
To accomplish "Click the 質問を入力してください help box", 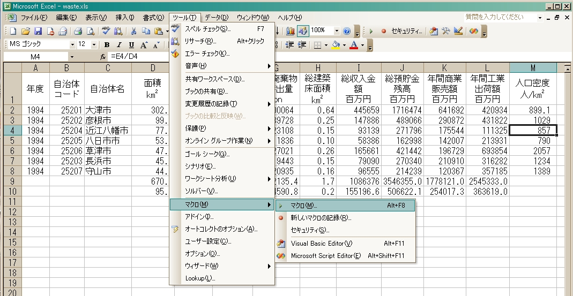I will click(x=501, y=18).
